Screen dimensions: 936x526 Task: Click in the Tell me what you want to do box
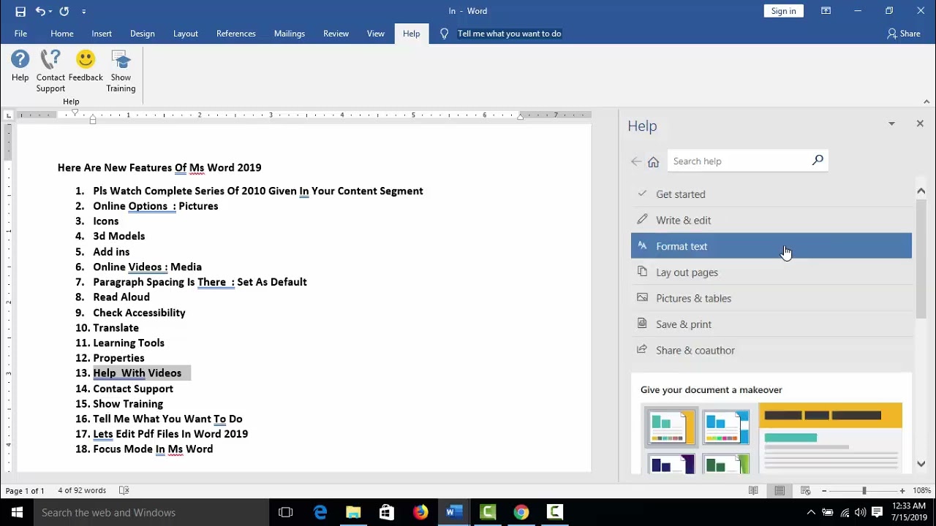[x=510, y=34]
